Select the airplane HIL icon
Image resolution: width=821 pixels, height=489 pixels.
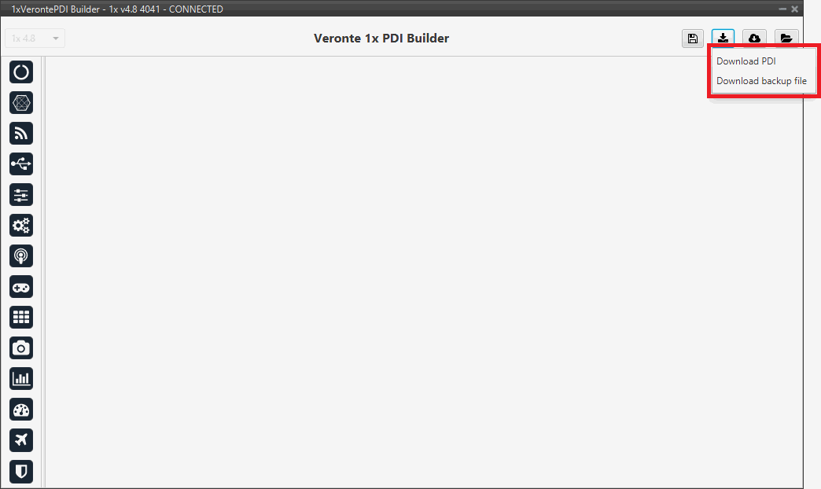point(21,440)
